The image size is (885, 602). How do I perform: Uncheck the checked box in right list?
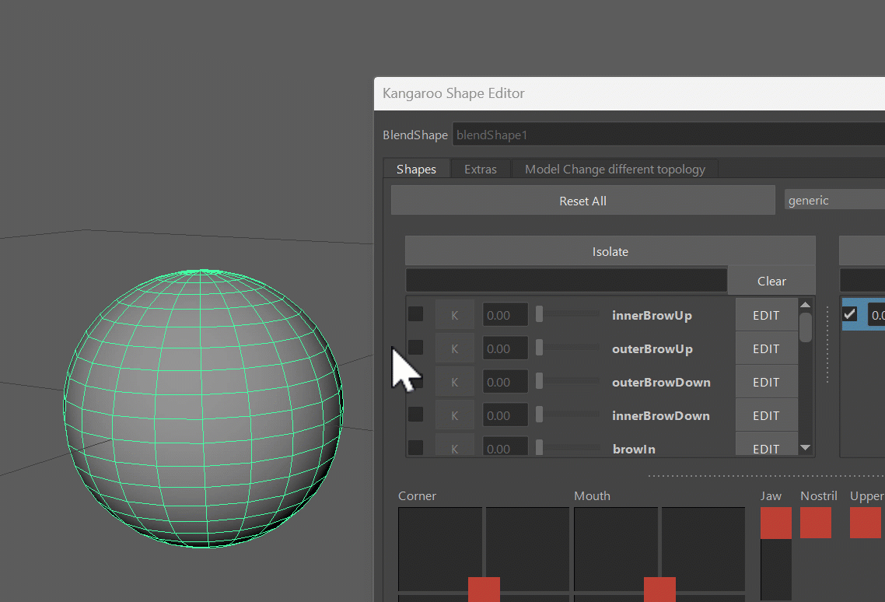(x=849, y=314)
